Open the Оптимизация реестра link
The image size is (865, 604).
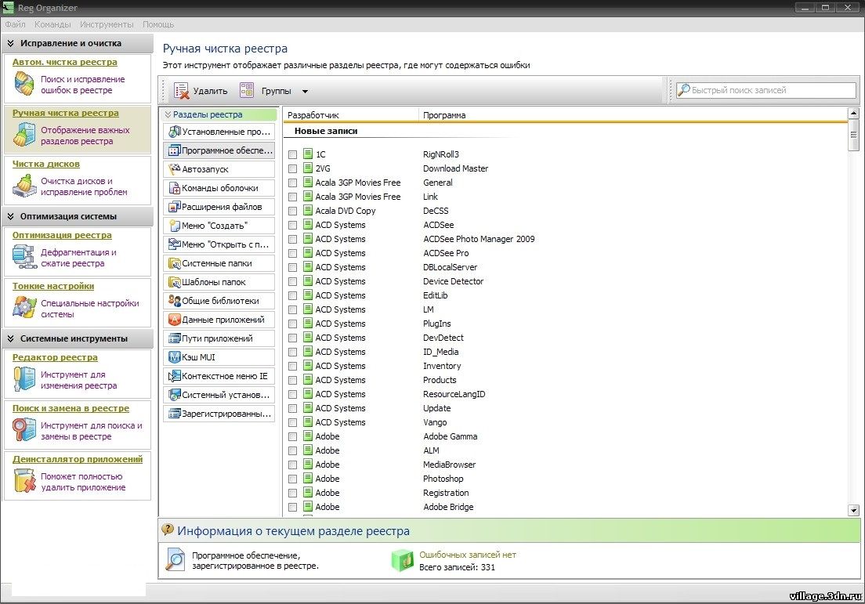(x=62, y=235)
